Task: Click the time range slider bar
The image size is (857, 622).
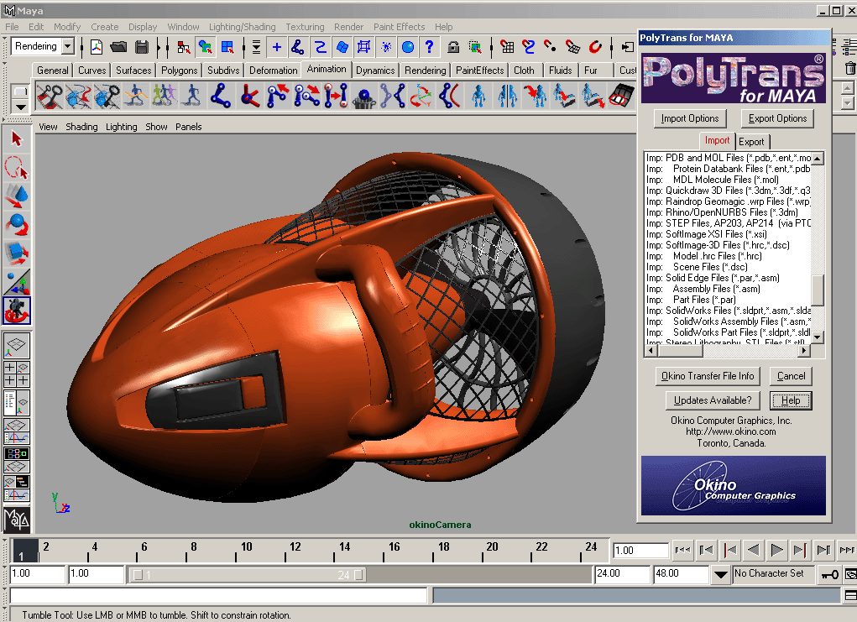Action: point(248,575)
